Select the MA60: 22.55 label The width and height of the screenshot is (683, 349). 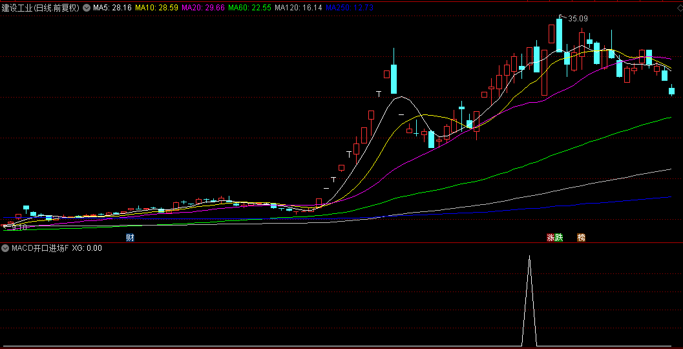coord(250,7)
